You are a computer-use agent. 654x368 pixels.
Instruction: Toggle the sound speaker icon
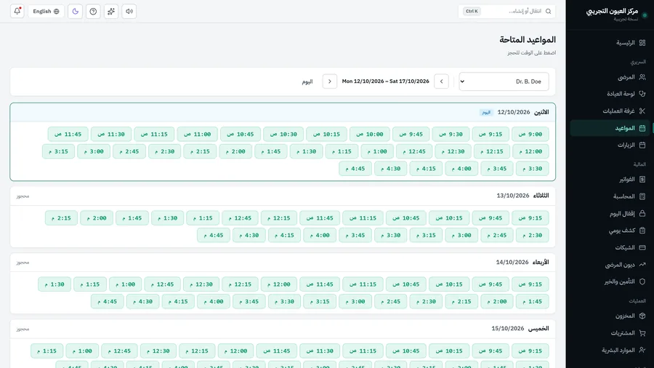point(129,11)
